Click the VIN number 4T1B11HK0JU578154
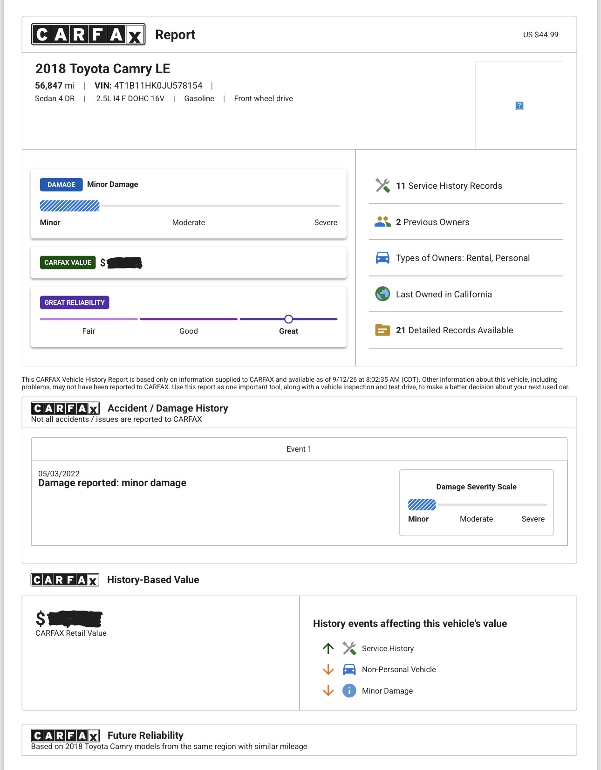 [x=158, y=85]
